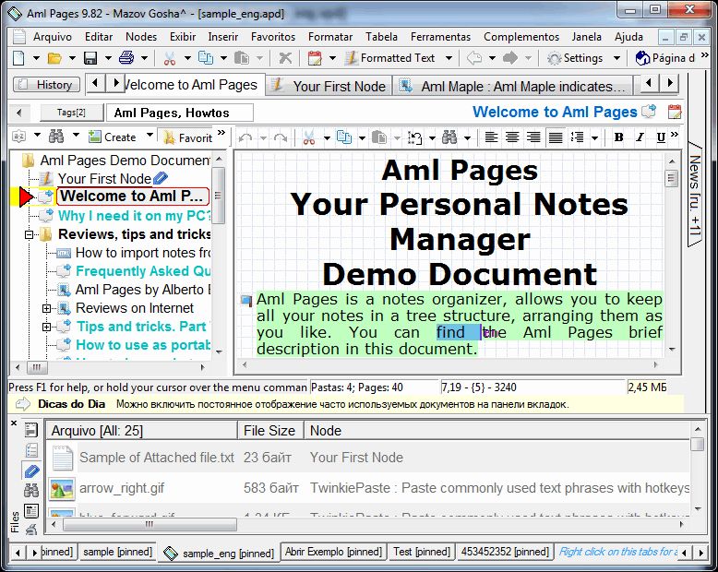Click the A-Z sort icon in tree toolbar
Viewport: 718px width, 572px height.
[18, 136]
